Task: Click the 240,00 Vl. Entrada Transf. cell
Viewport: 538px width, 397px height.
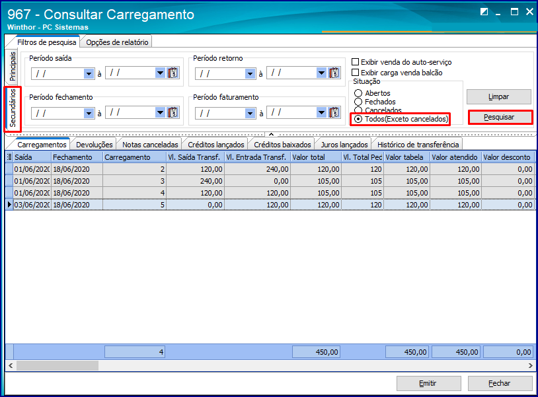Action: point(258,169)
